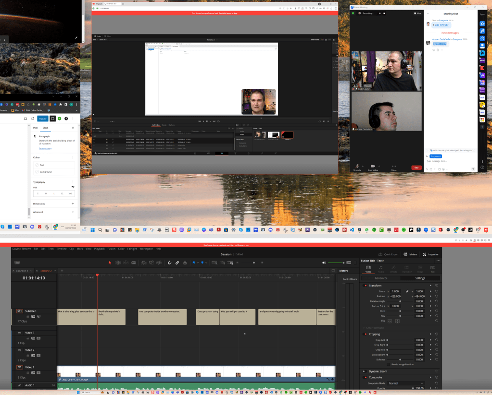Click the Flip horizontal icon

click(x=390, y=321)
